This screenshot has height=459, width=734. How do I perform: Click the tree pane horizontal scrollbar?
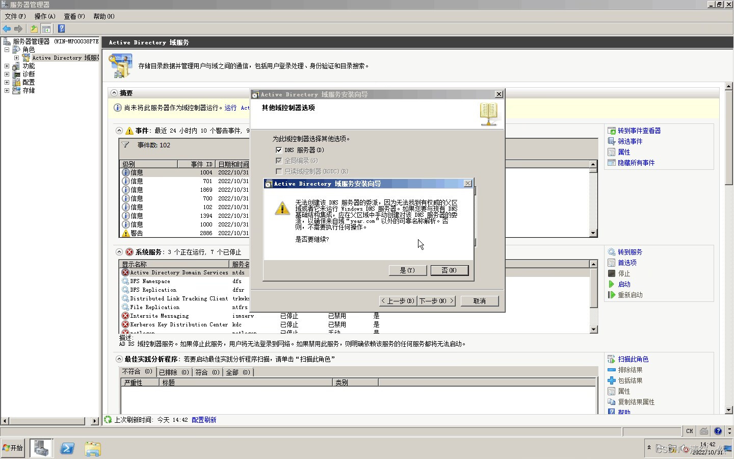pyautogui.click(x=49, y=421)
